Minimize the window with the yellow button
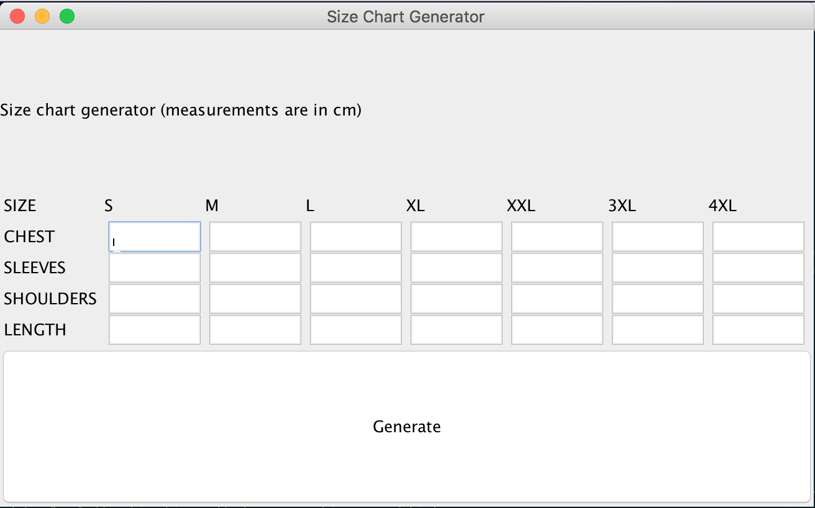Viewport: 815px width, 508px height. coord(42,16)
